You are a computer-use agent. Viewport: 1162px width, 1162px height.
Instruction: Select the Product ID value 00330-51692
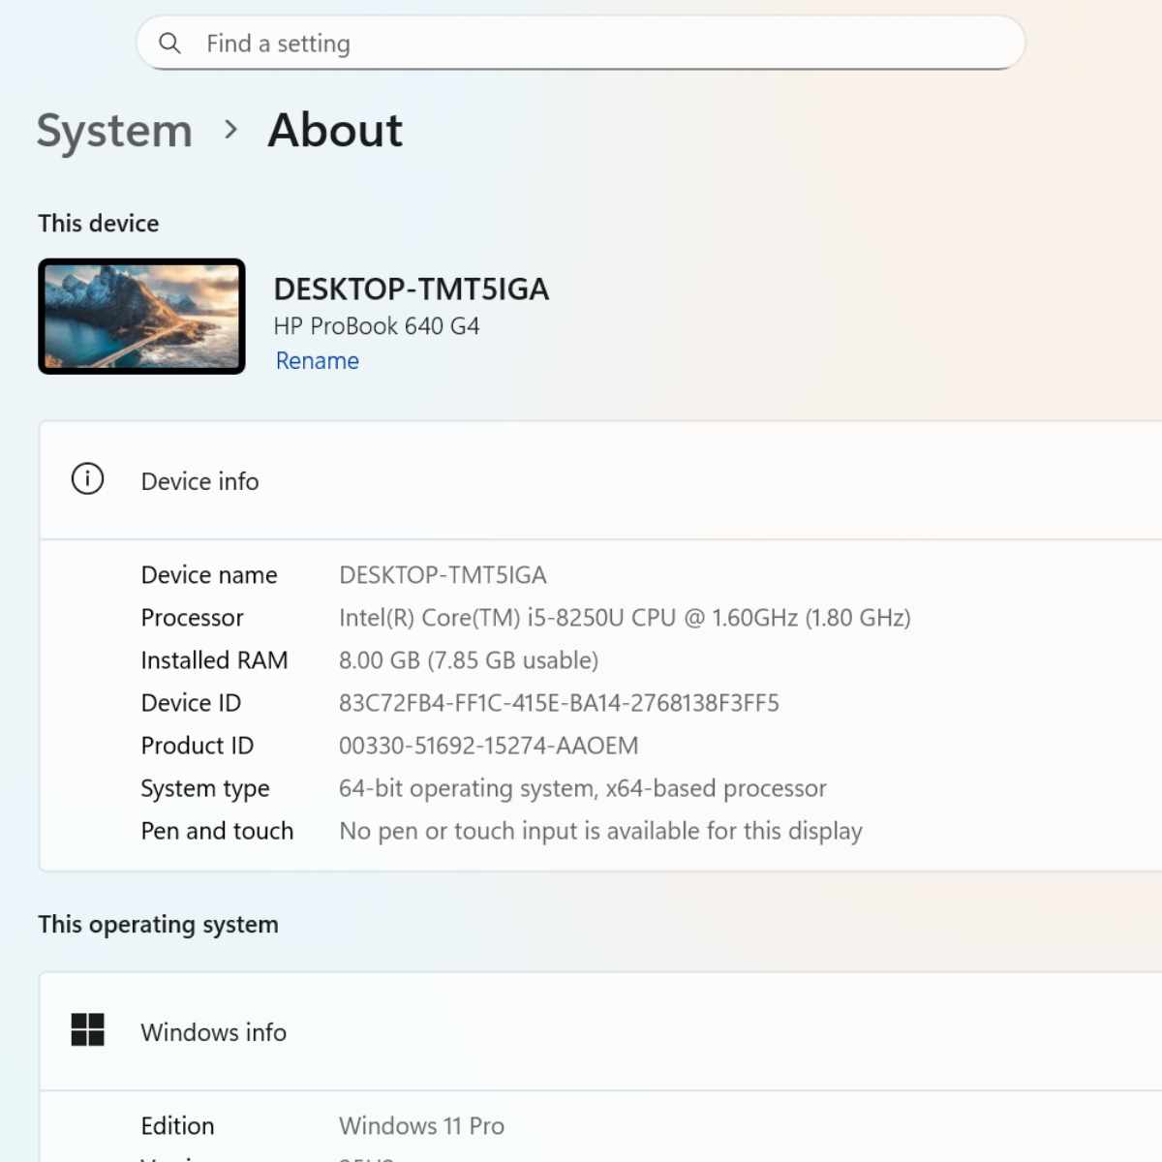[488, 746]
